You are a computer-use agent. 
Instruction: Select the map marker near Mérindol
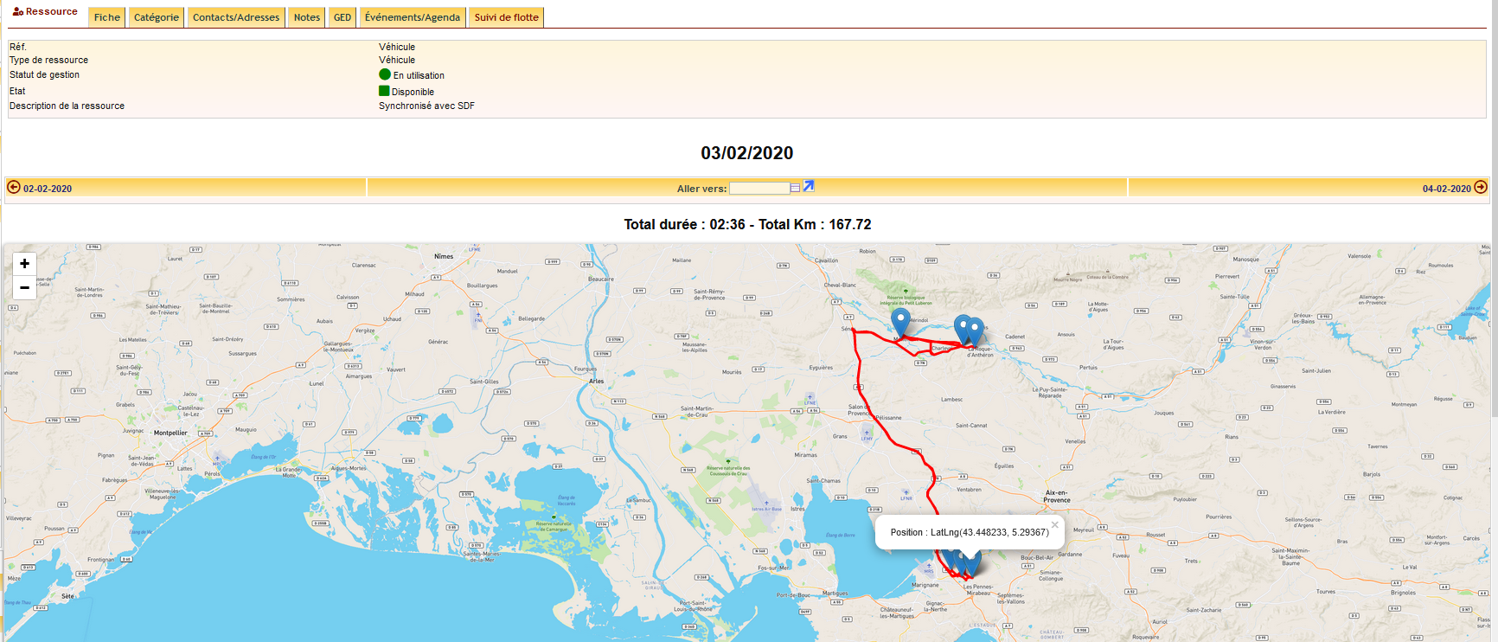pos(900,323)
